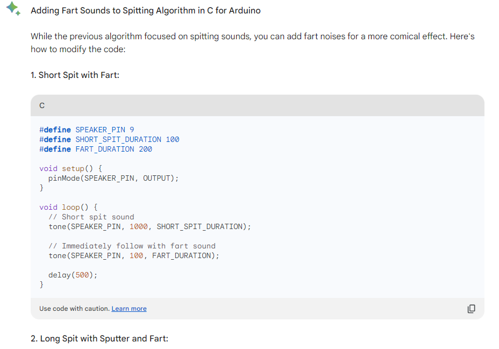
Task: Click the '#define SPEAKER_PIN 9' code line
Action: pyautogui.click(x=87, y=130)
